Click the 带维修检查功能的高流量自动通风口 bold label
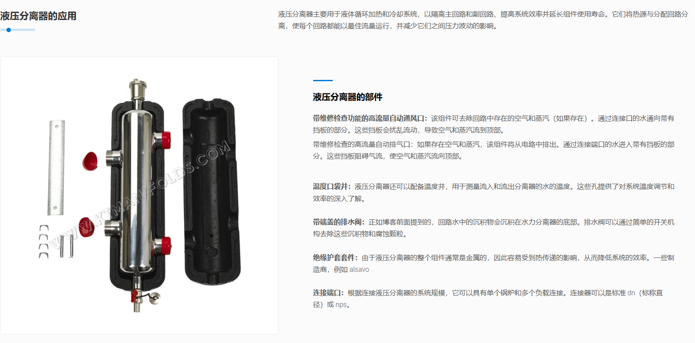 370,118
